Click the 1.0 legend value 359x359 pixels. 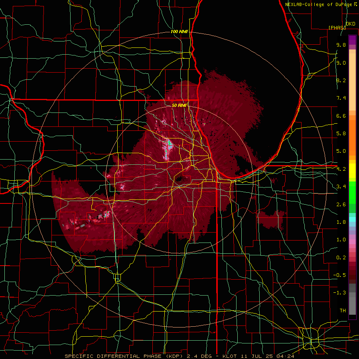tap(341, 240)
